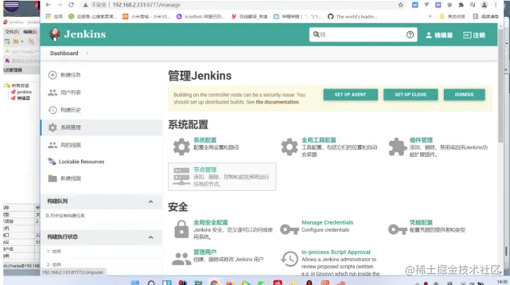510x285 pixels.
Task: Click the 全局安全配置 padlock icon
Action: [181, 229]
